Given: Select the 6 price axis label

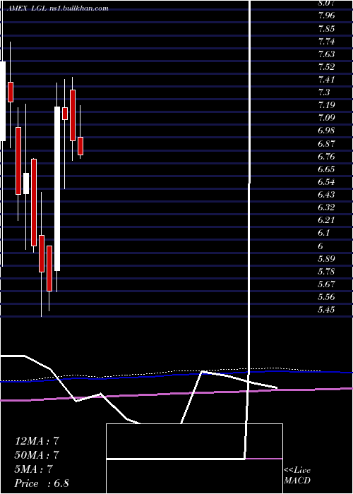Looking at the screenshot, I should pyautogui.click(x=321, y=246).
